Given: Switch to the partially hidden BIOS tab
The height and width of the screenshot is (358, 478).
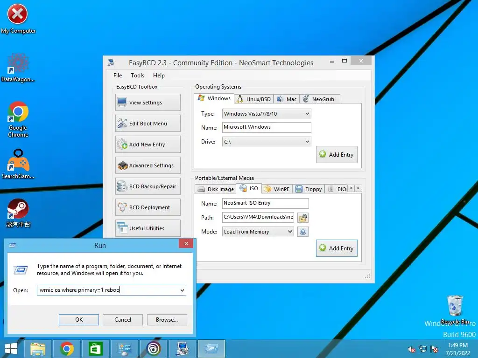Looking at the screenshot, I should coord(336,189).
